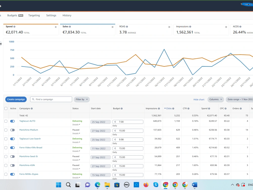Image resolution: width=253 pixels, height=190 pixels.
Task: Focus the Find a campaign search box
Action: 51,99
